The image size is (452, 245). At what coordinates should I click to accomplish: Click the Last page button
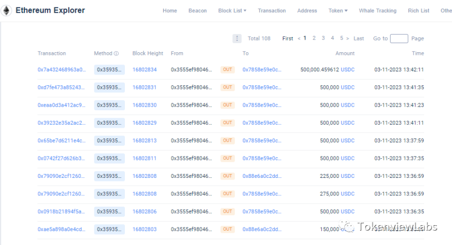[359, 38]
